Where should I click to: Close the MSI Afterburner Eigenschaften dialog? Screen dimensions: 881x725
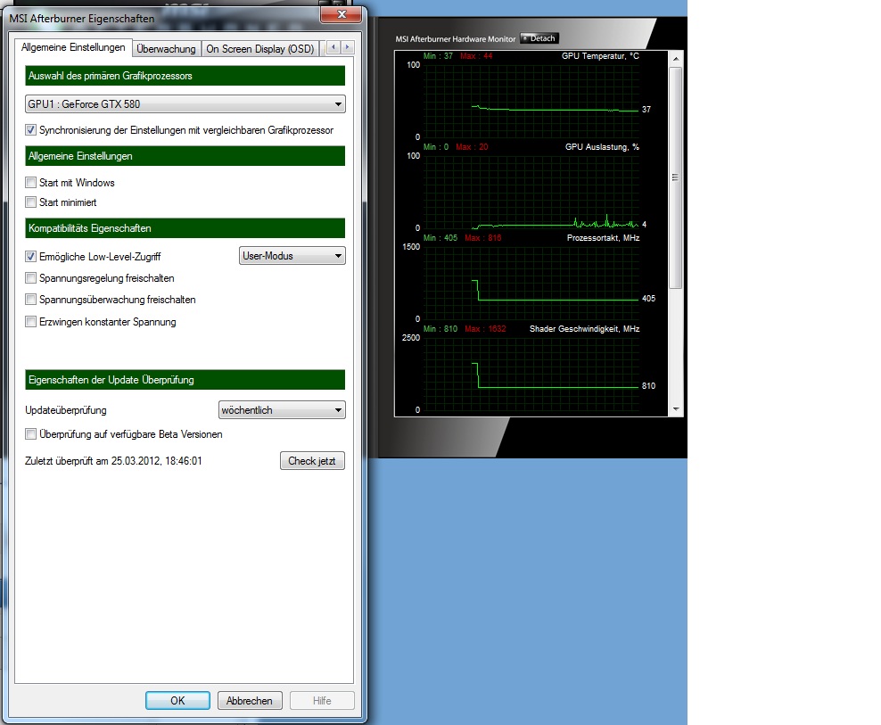(341, 14)
